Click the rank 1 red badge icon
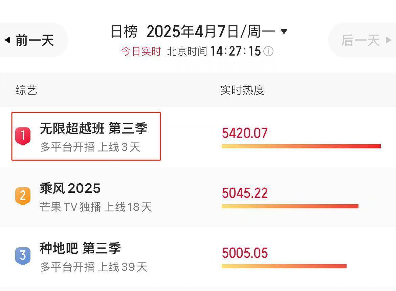Image resolution: width=396 pixels, height=291 pixels. (x=23, y=136)
